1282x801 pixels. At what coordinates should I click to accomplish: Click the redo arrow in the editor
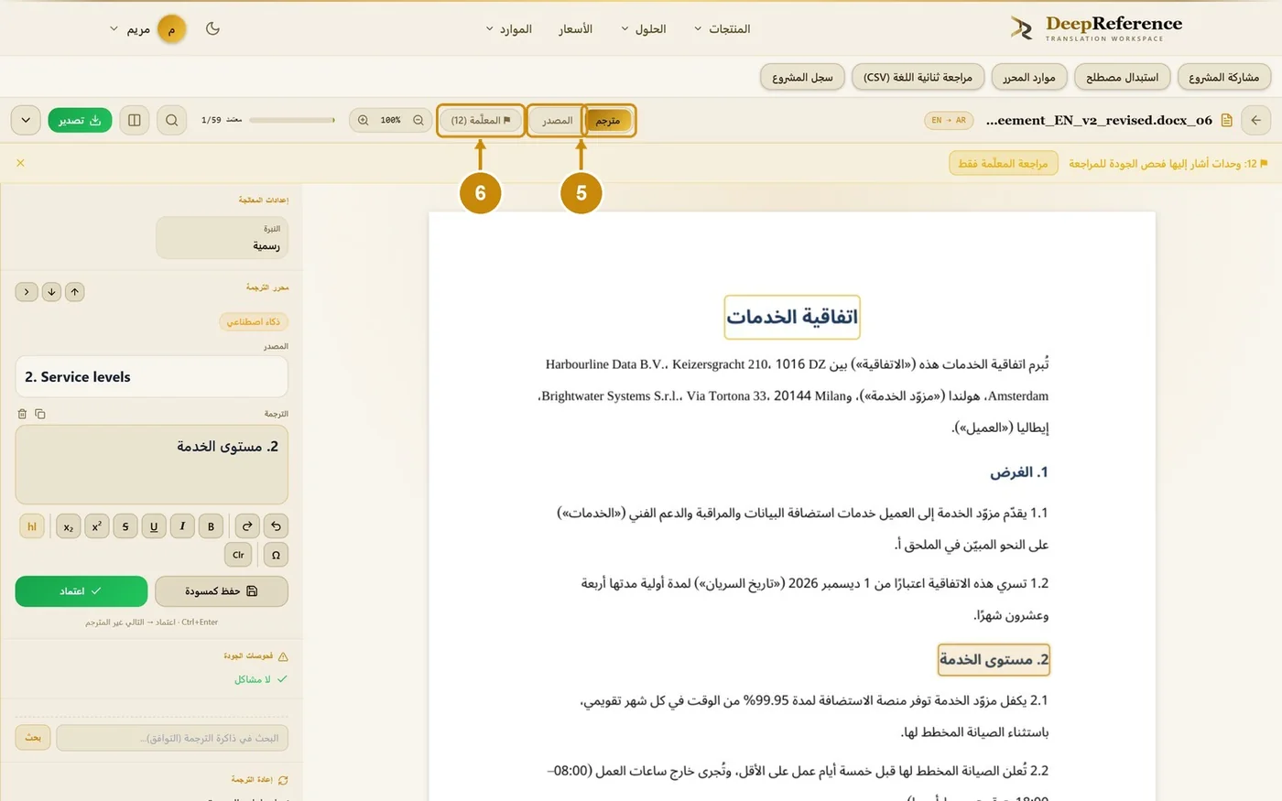247,526
